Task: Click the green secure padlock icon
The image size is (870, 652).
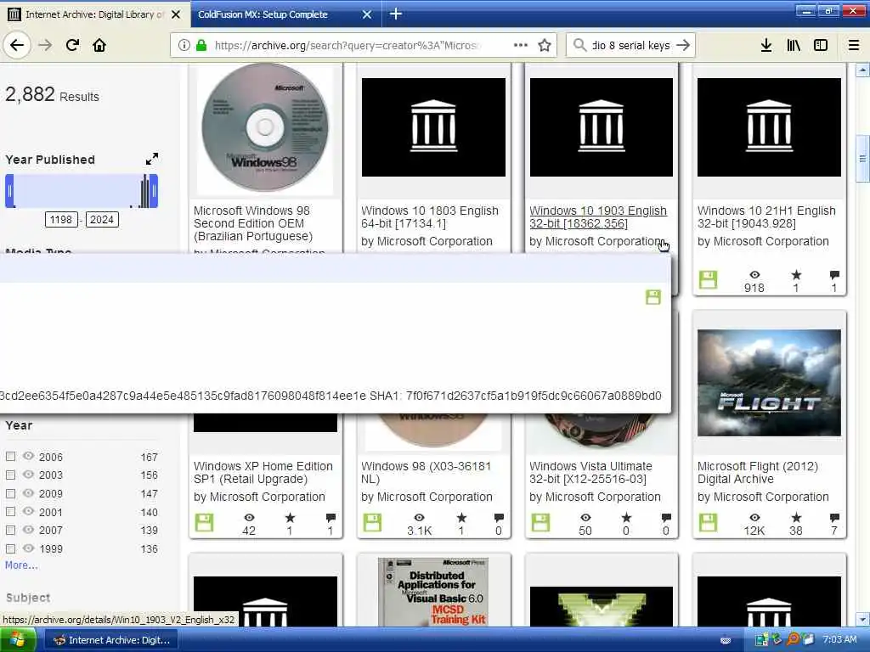Action: click(201, 45)
